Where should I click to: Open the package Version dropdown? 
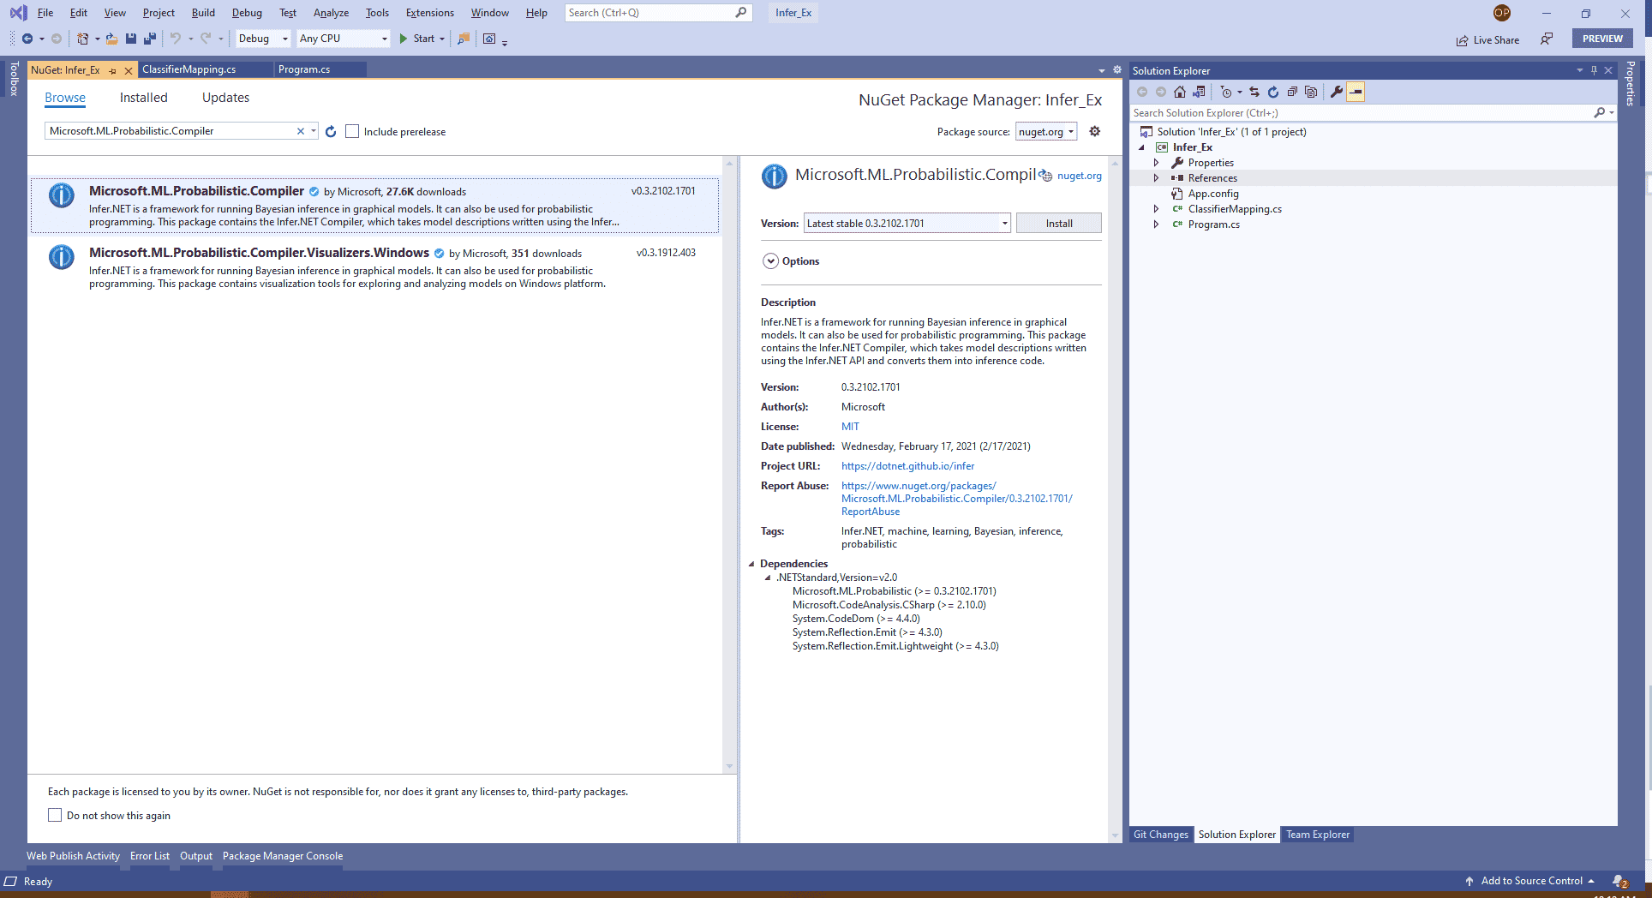[907, 223]
